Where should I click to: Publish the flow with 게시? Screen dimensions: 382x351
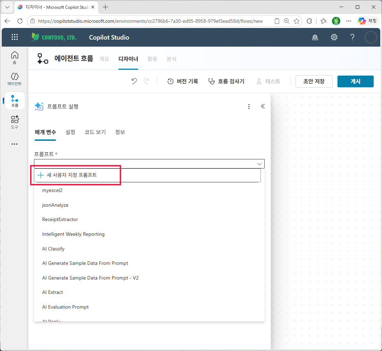pyautogui.click(x=355, y=81)
